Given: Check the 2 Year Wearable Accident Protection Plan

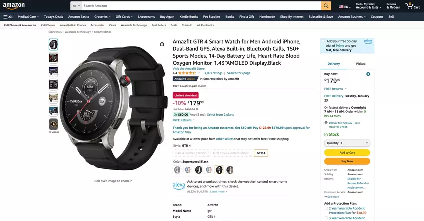Looking at the screenshot, I should 326,209.
